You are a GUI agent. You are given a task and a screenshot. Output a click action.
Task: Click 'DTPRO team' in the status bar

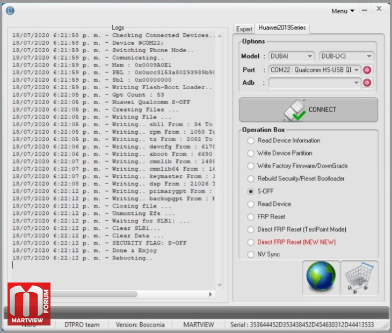tap(82, 325)
